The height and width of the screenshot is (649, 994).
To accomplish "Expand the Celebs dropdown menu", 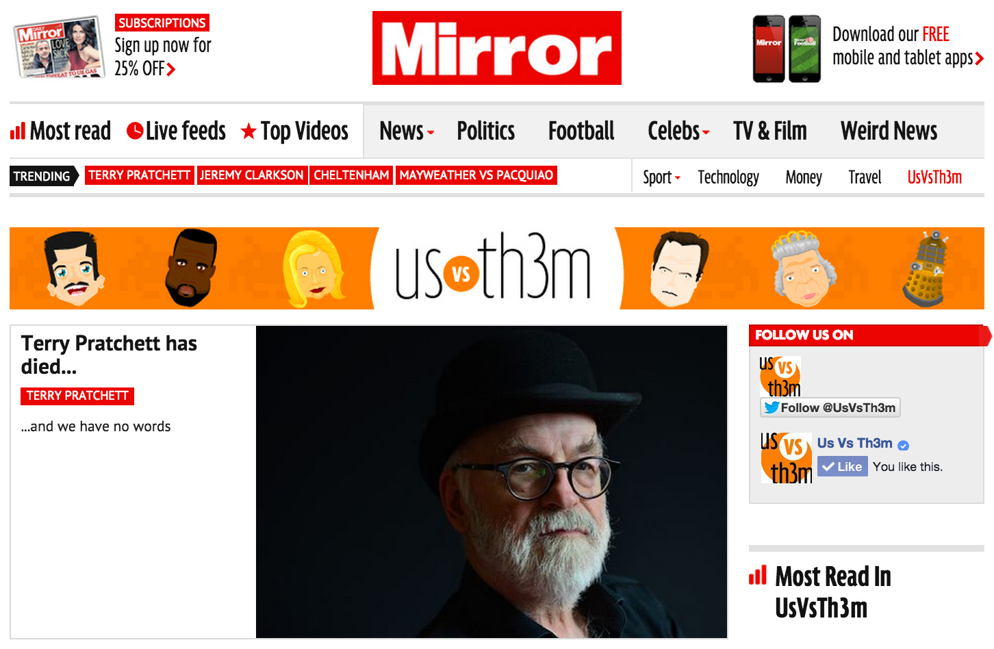I will [678, 131].
